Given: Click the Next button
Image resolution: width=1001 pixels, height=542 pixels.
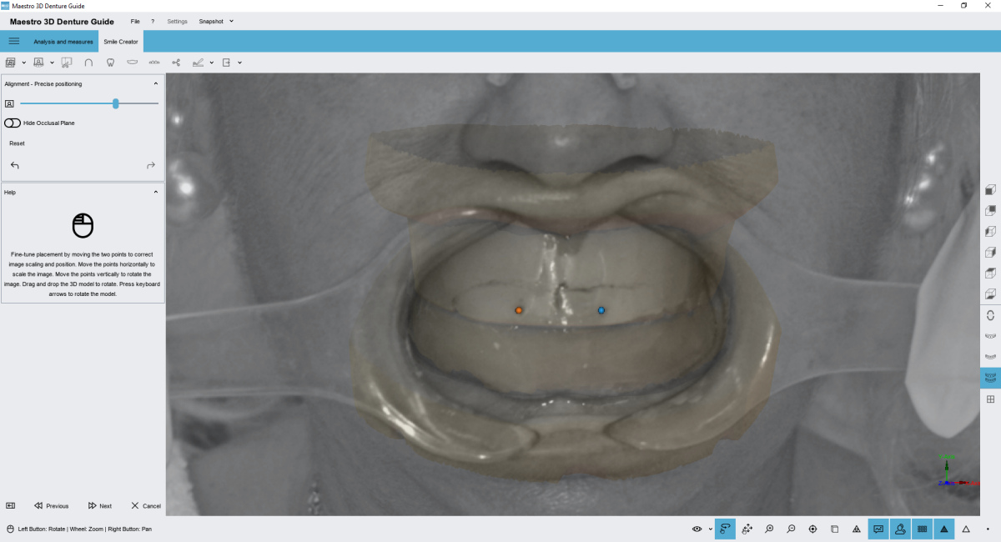Looking at the screenshot, I should click(x=99, y=505).
